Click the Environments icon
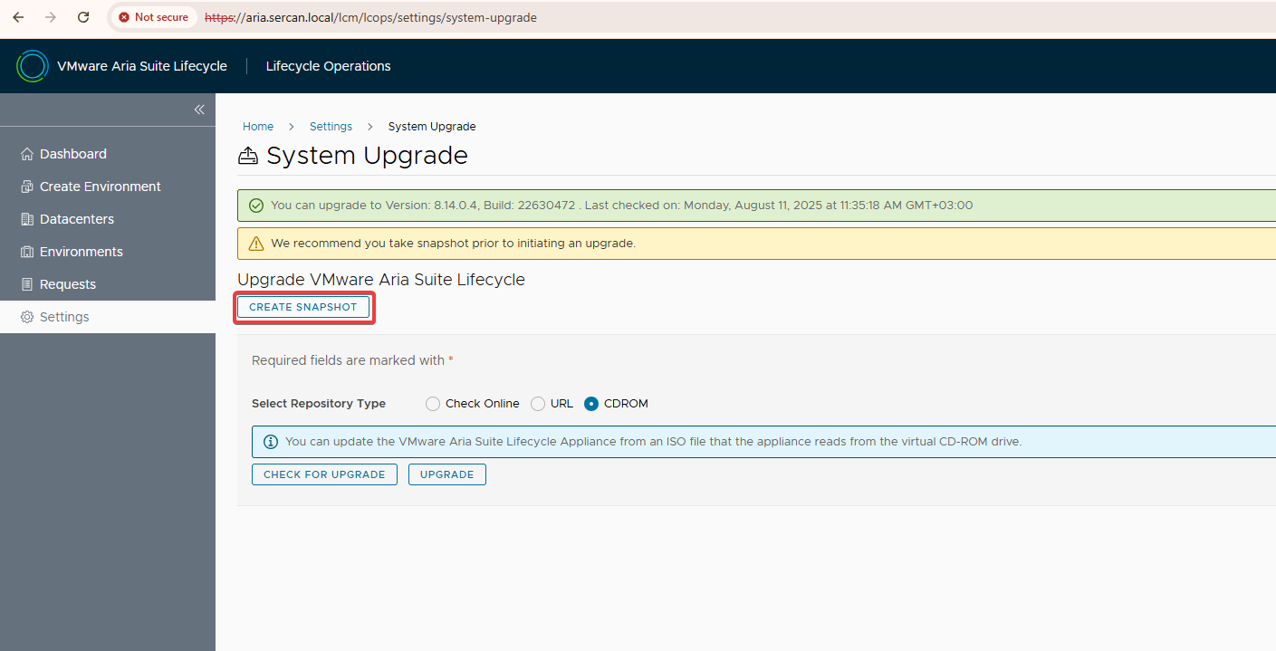 (x=27, y=252)
